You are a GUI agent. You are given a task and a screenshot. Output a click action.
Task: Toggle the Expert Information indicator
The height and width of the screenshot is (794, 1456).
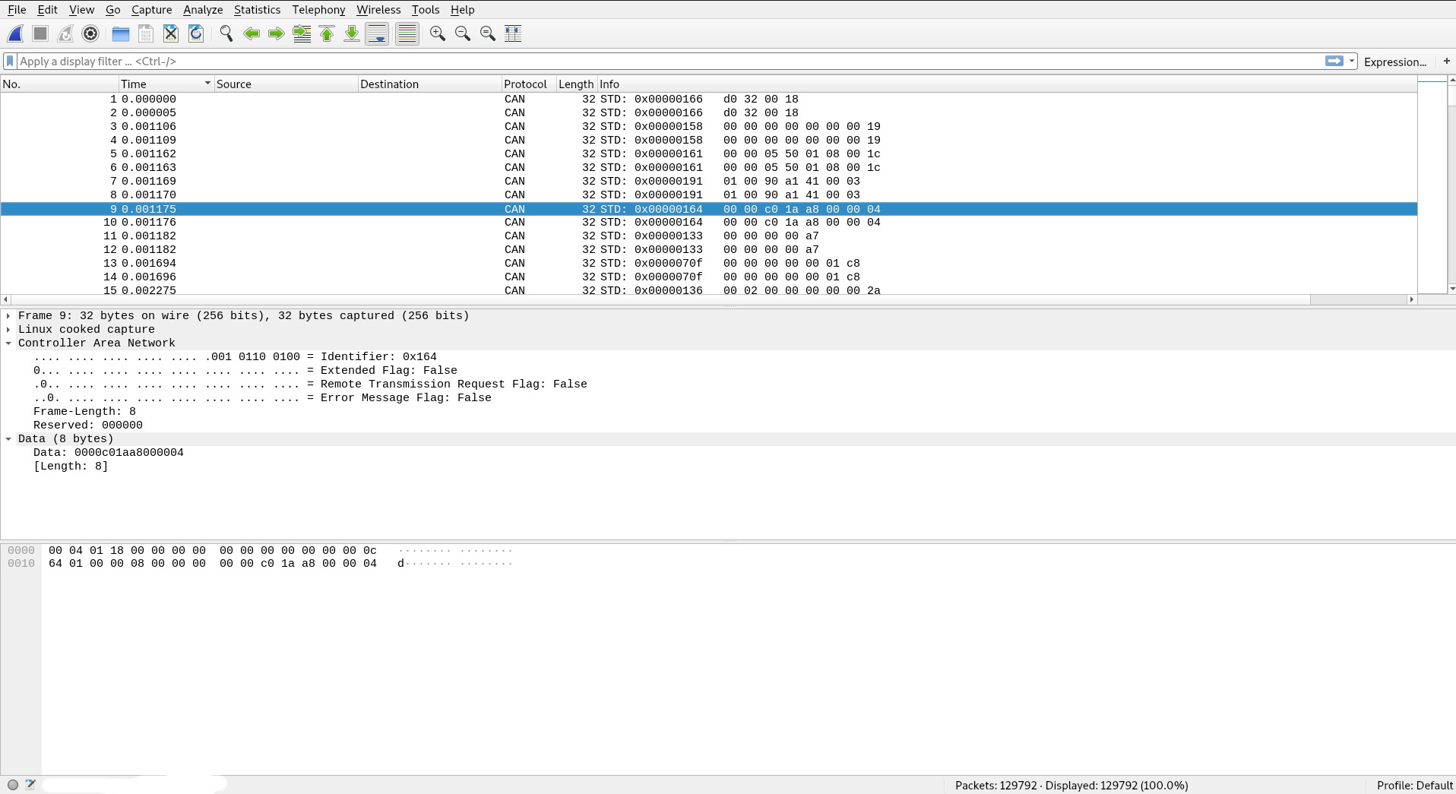pos(11,784)
